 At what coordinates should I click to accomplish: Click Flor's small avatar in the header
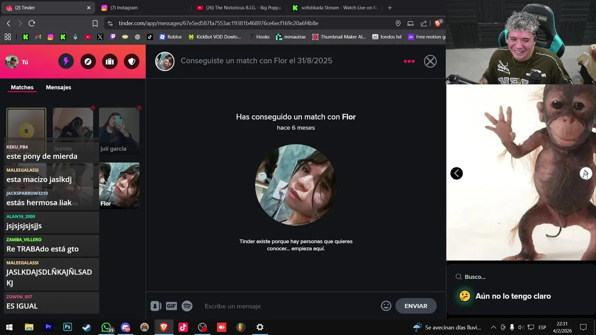[165, 61]
